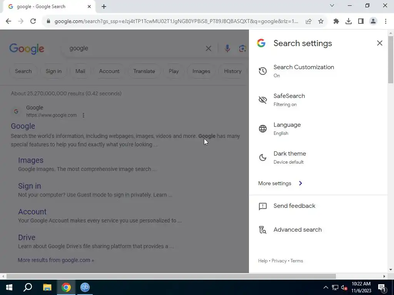Open the Extensions puzzle icon
Screen dimensions: 394x295
coord(336,22)
